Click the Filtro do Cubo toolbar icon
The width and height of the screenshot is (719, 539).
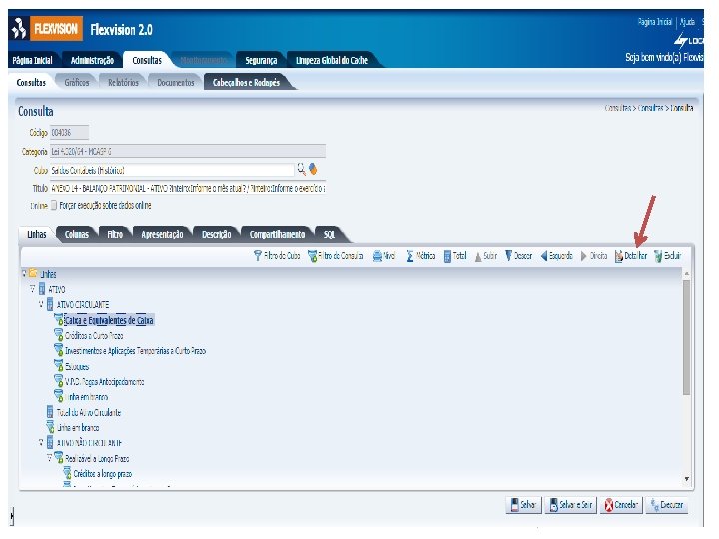tap(258, 256)
